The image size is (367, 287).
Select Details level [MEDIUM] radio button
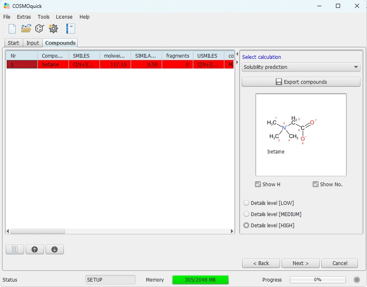click(x=246, y=214)
